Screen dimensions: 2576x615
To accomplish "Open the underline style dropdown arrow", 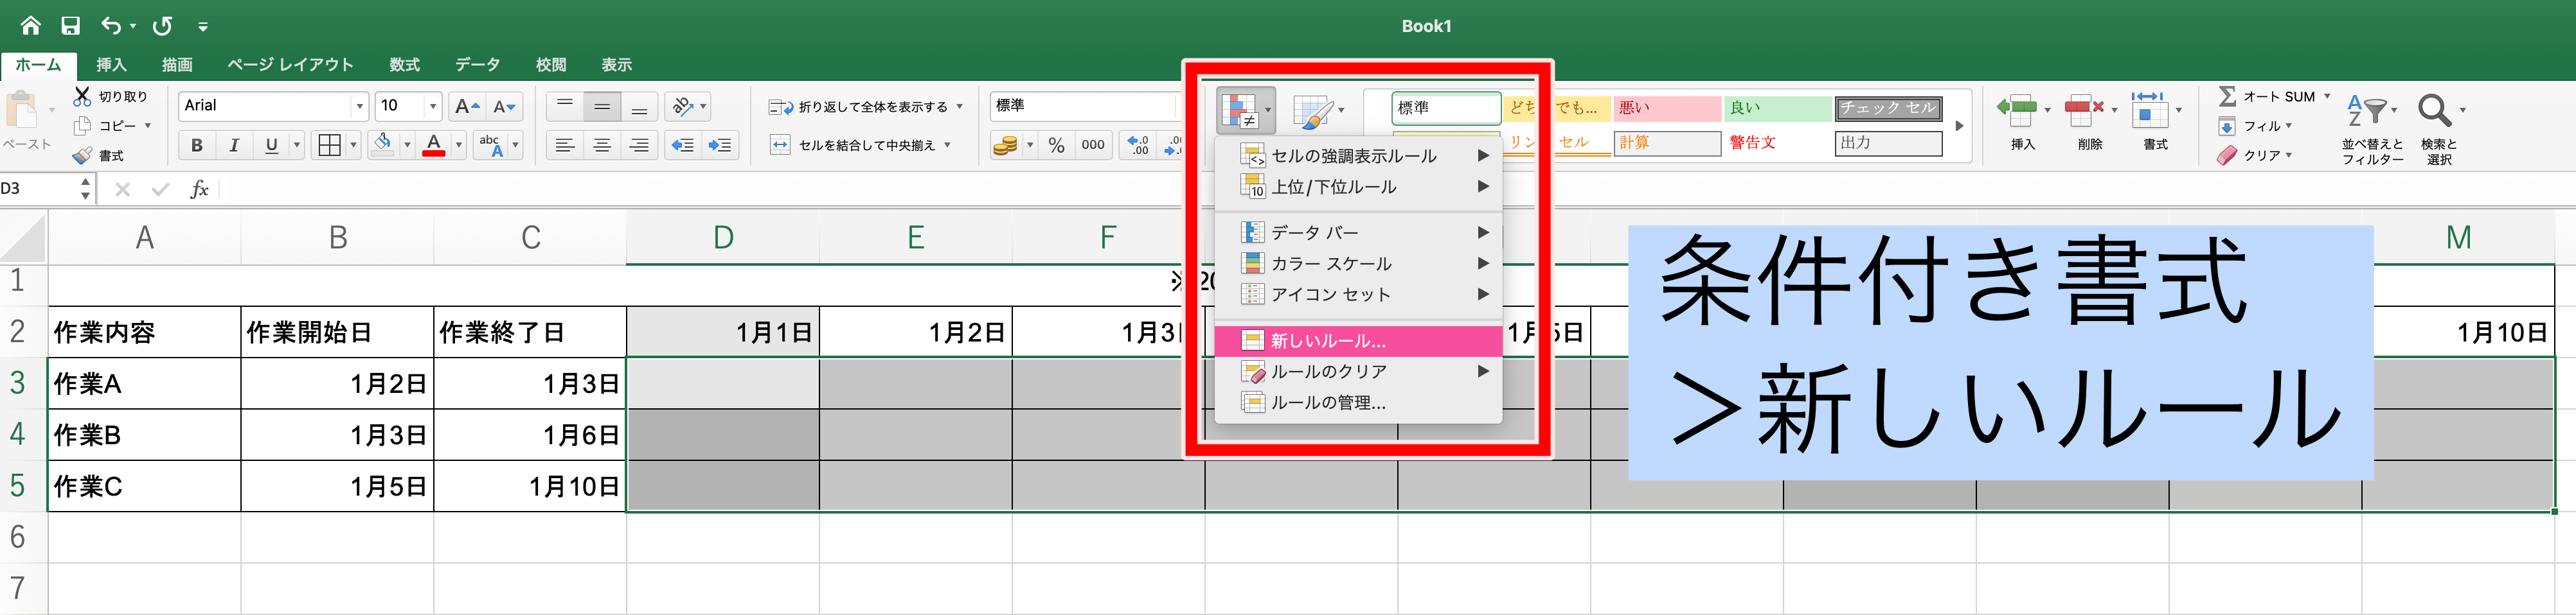I will [296, 146].
